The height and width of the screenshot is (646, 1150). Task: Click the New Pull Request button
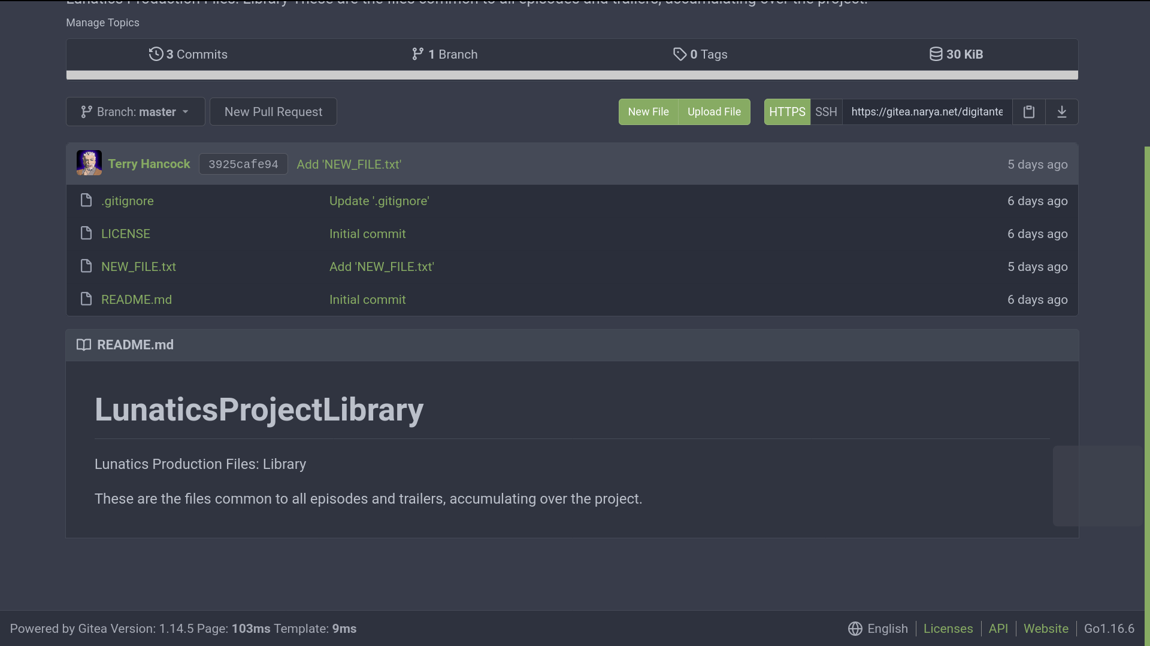[273, 112]
